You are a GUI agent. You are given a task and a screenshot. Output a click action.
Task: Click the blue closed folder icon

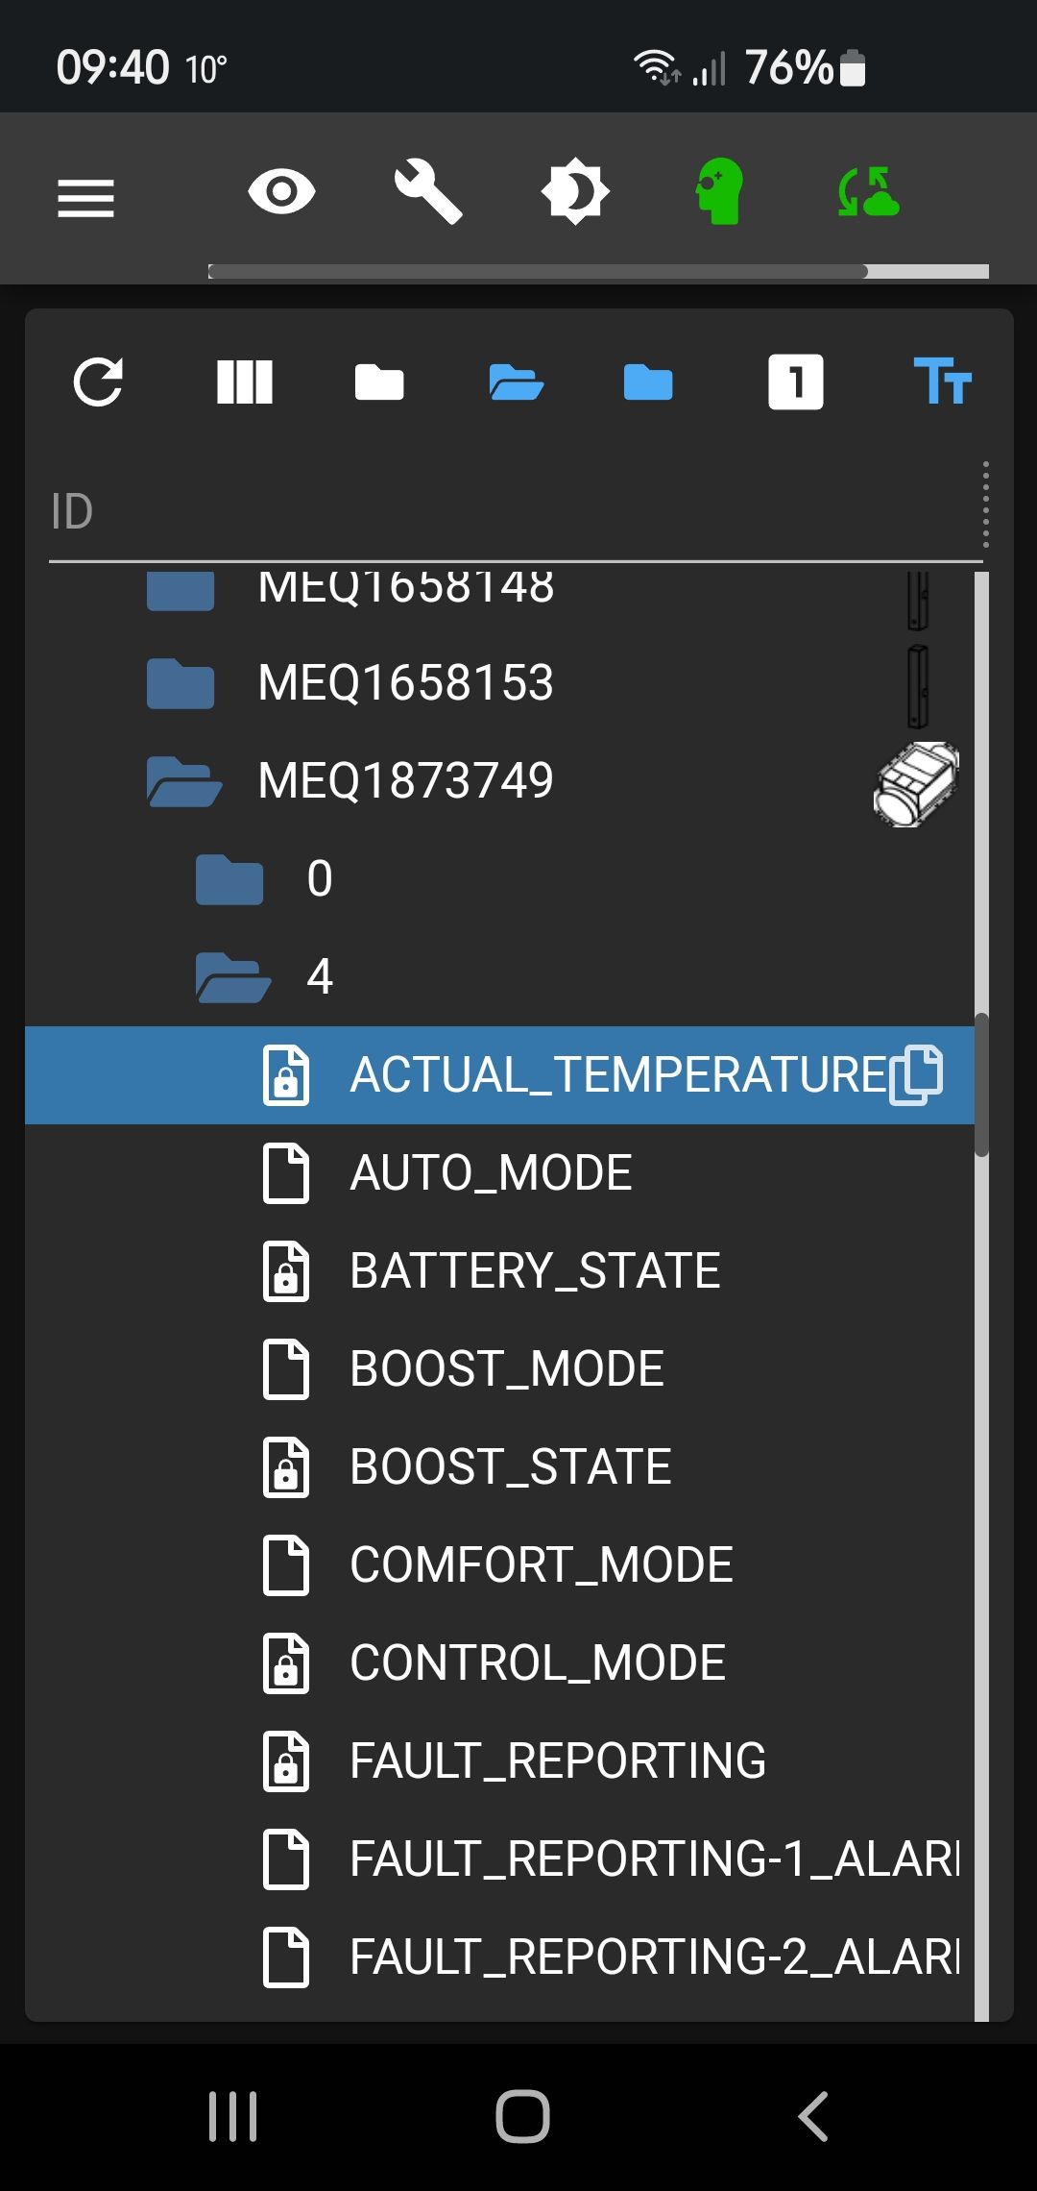pyautogui.click(x=648, y=382)
